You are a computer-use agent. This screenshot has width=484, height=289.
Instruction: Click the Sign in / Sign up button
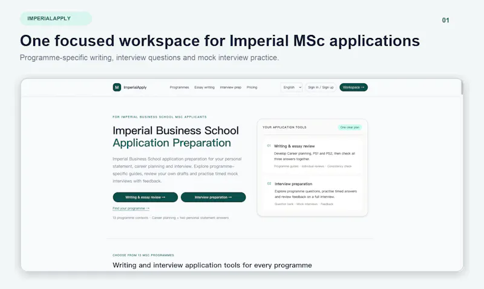pos(321,87)
